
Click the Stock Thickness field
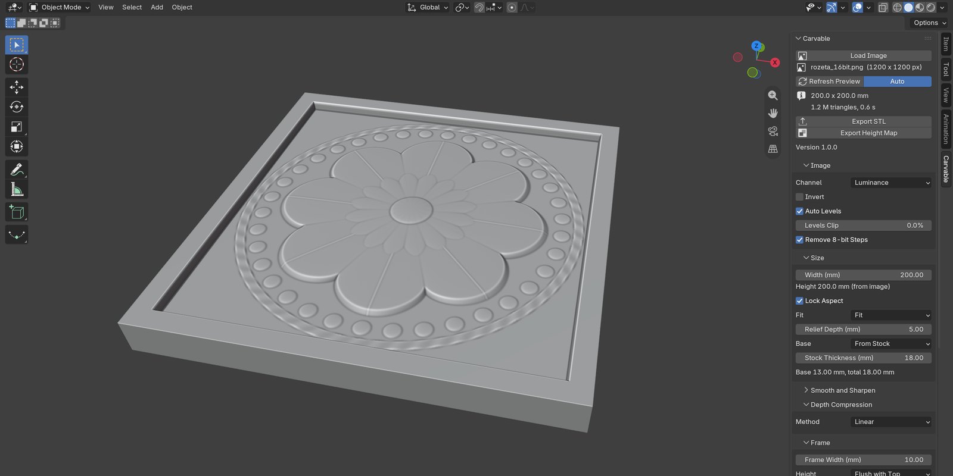point(864,358)
